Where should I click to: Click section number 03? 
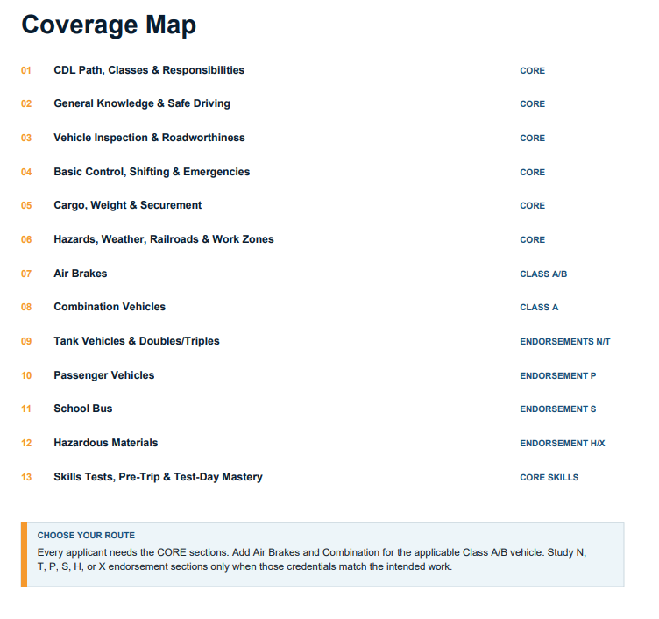(26, 138)
